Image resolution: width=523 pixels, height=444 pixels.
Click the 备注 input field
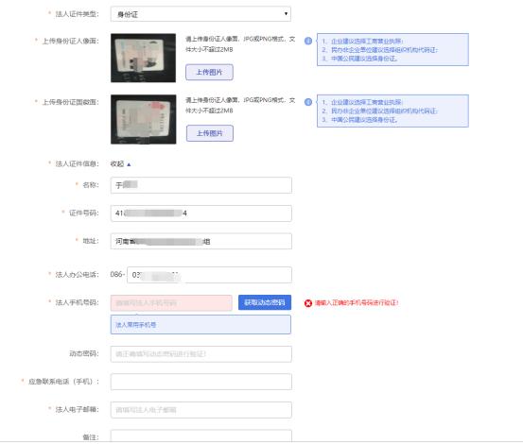point(201,436)
